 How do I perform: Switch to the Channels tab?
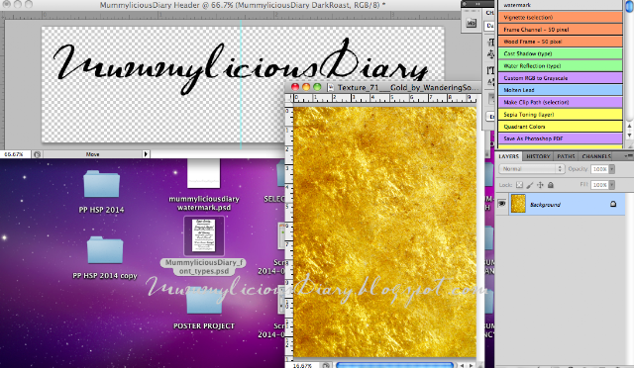click(x=596, y=156)
